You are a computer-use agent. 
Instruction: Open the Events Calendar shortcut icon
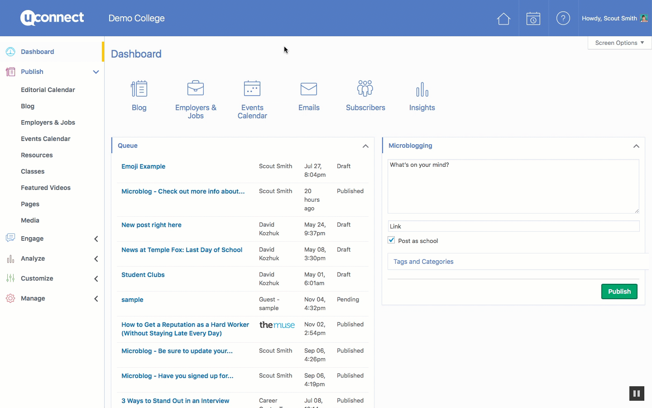pos(252,89)
